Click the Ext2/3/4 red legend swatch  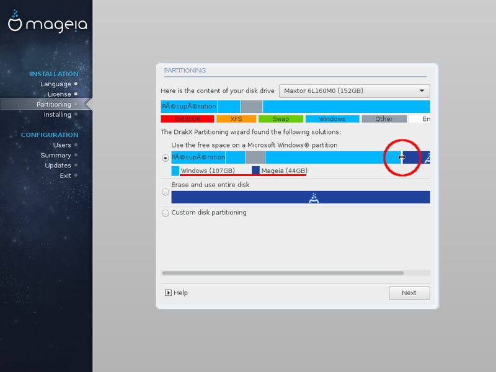(x=187, y=119)
